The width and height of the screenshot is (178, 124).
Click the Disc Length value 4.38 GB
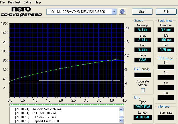(143, 117)
